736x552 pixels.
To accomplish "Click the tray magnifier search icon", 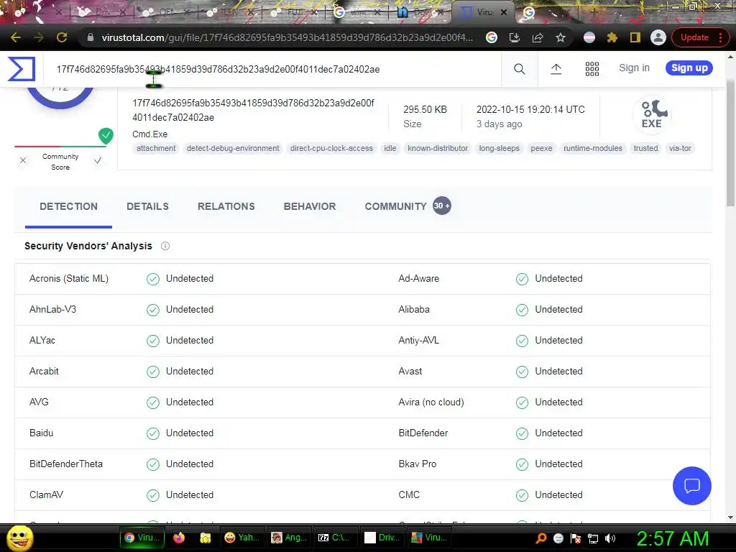I will coord(540,538).
